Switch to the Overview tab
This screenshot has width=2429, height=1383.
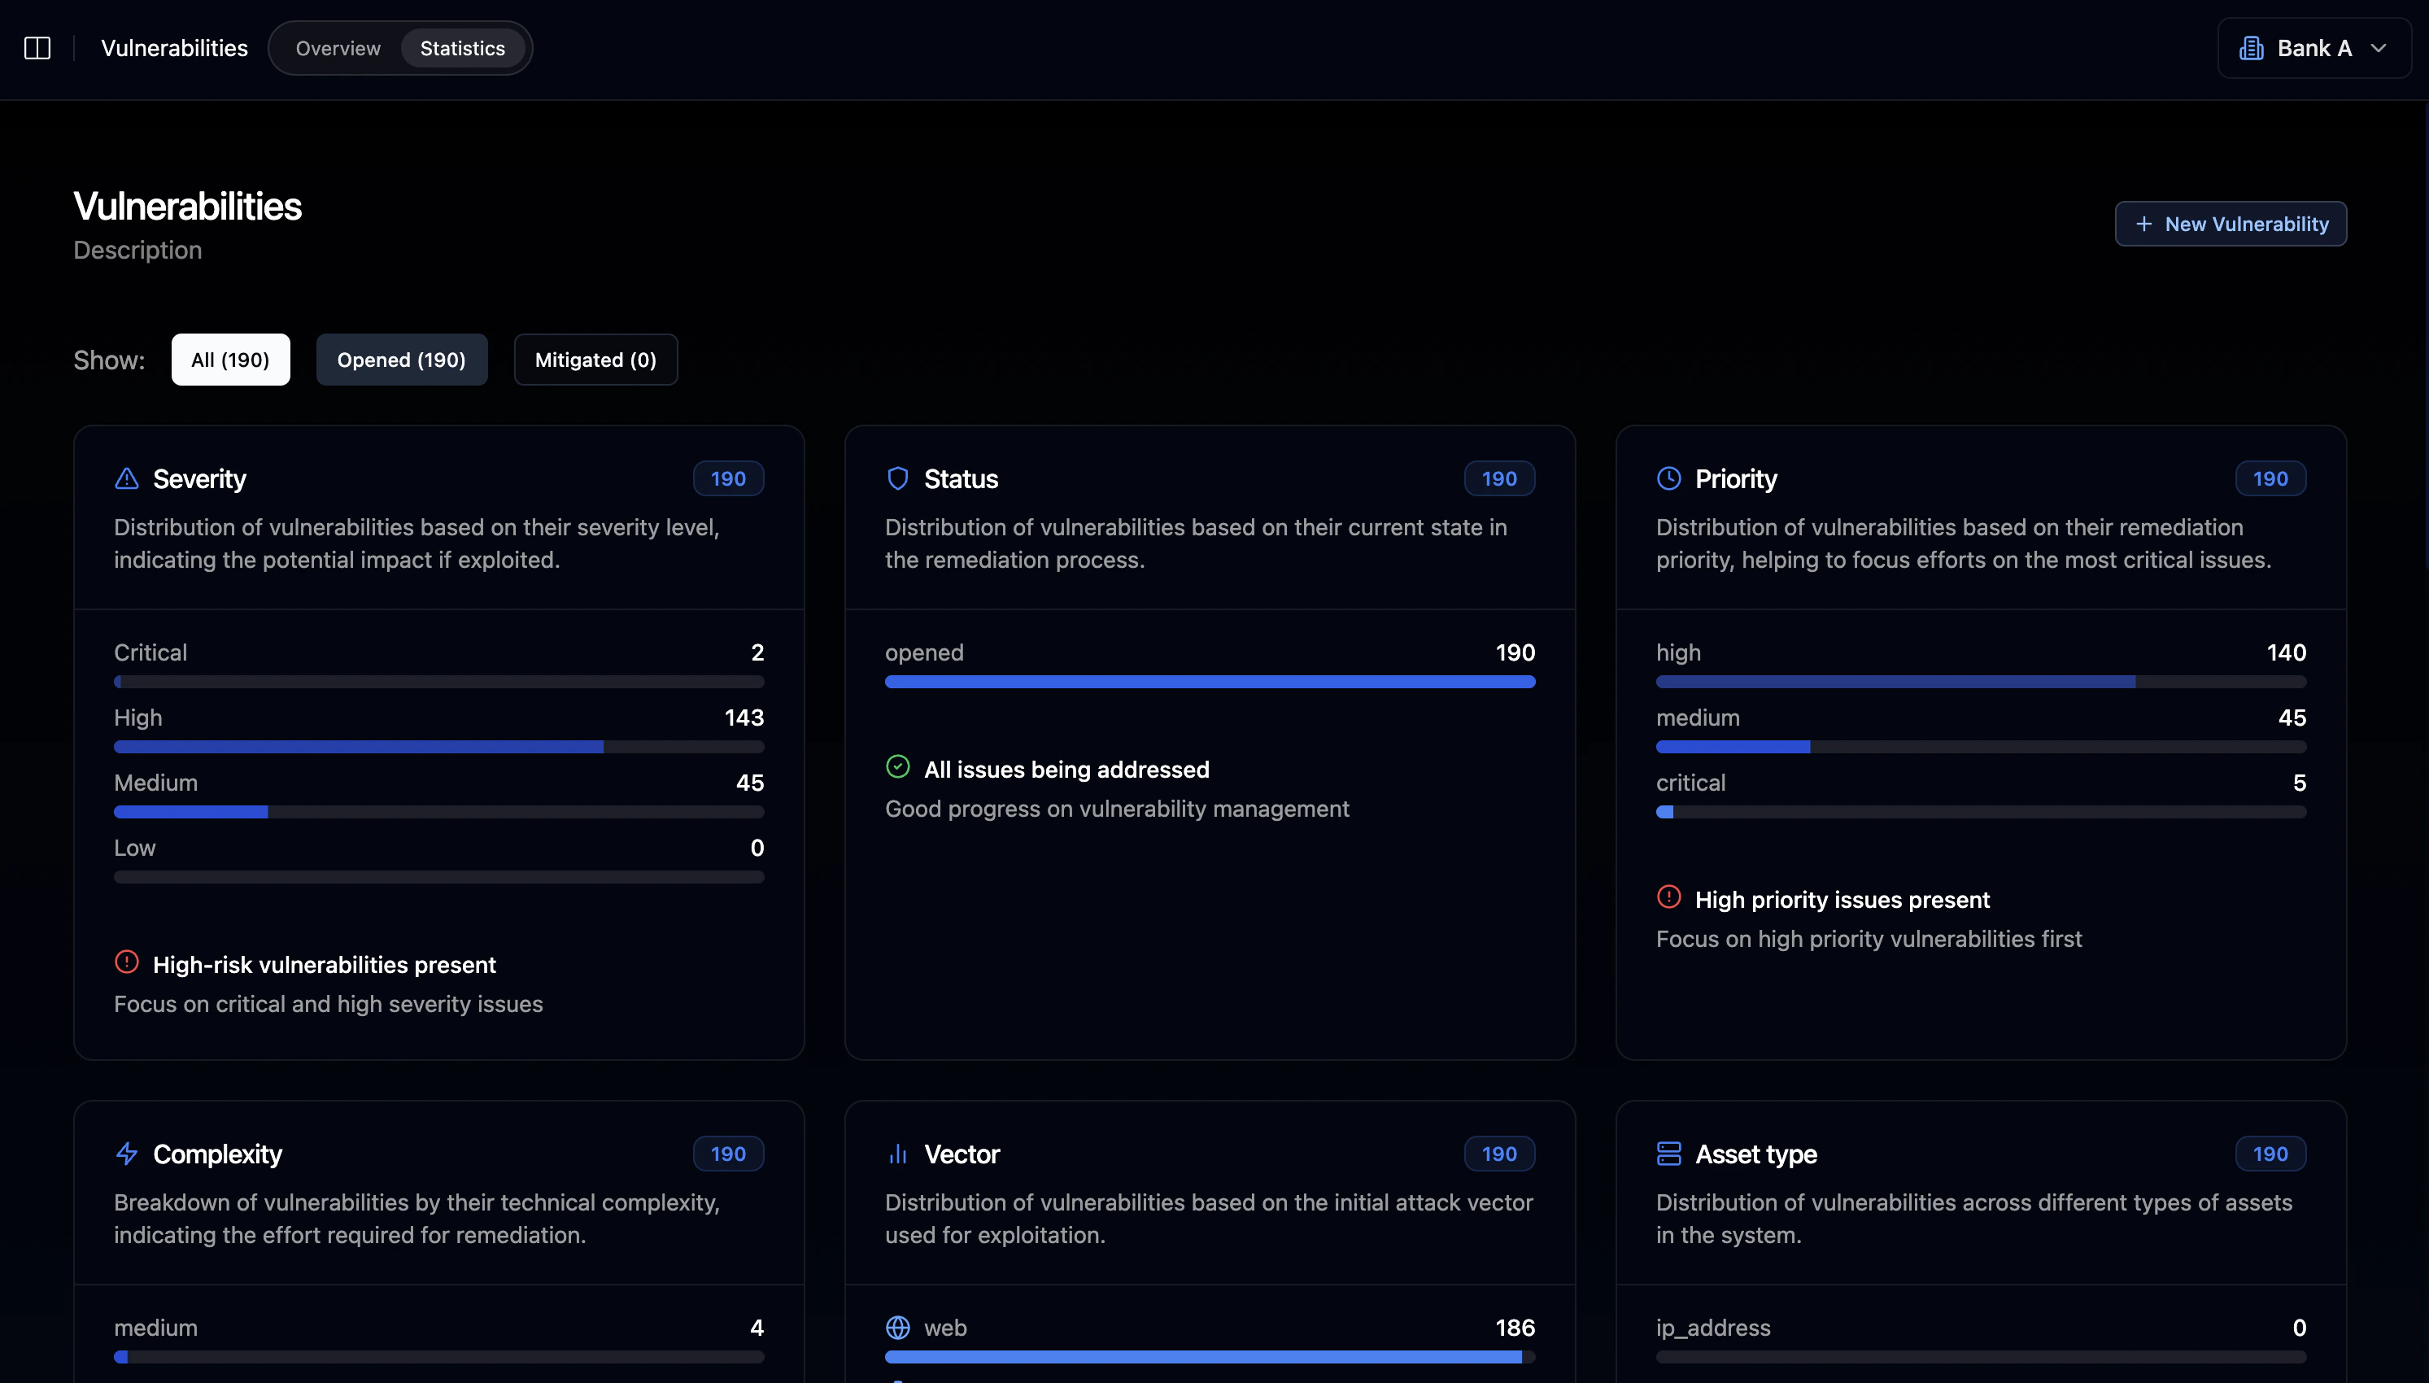pyautogui.click(x=337, y=49)
